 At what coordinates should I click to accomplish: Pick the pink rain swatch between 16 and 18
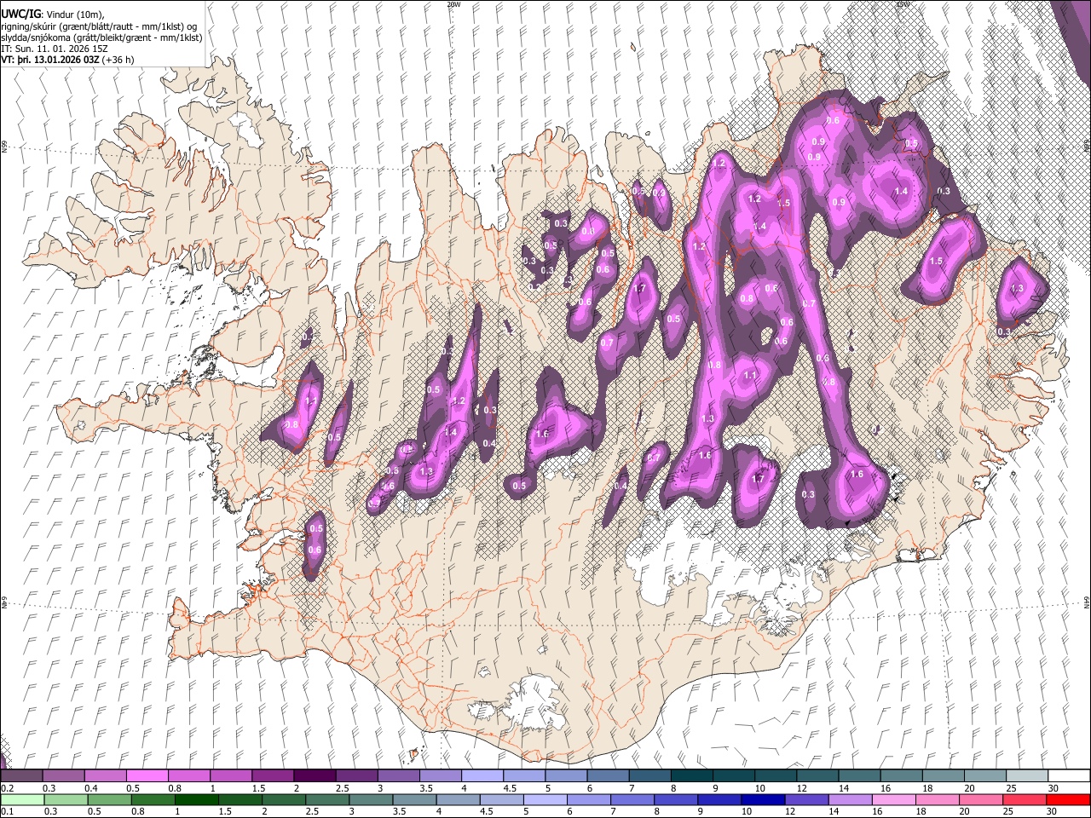point(896,799)
